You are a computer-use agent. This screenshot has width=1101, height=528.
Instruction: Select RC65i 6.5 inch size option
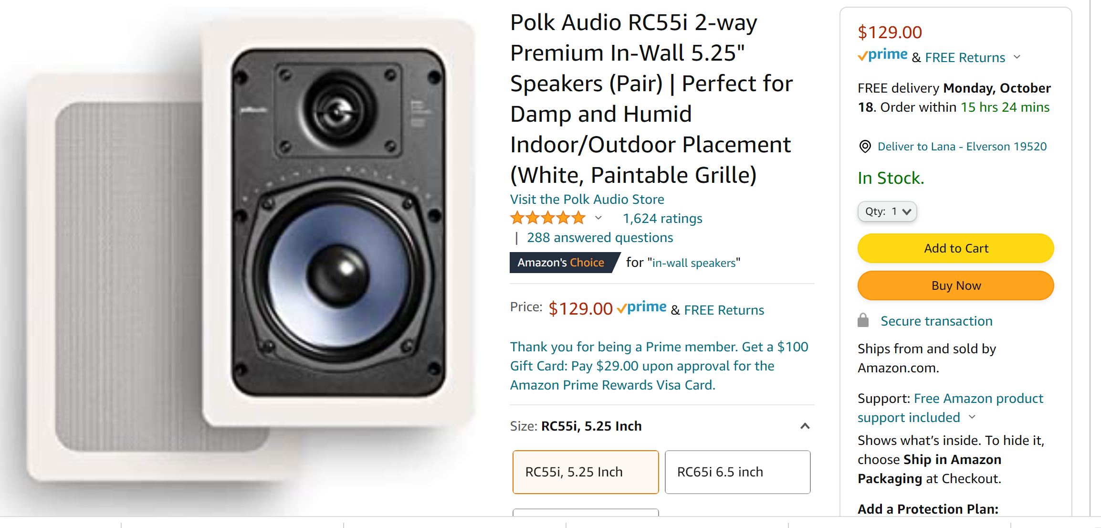pos(737,472)
